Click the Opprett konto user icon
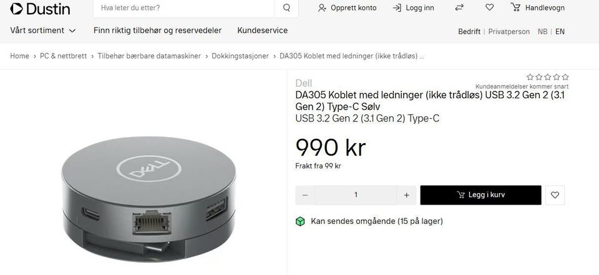Viewport: 599px width, 275px height. [322, 8]
